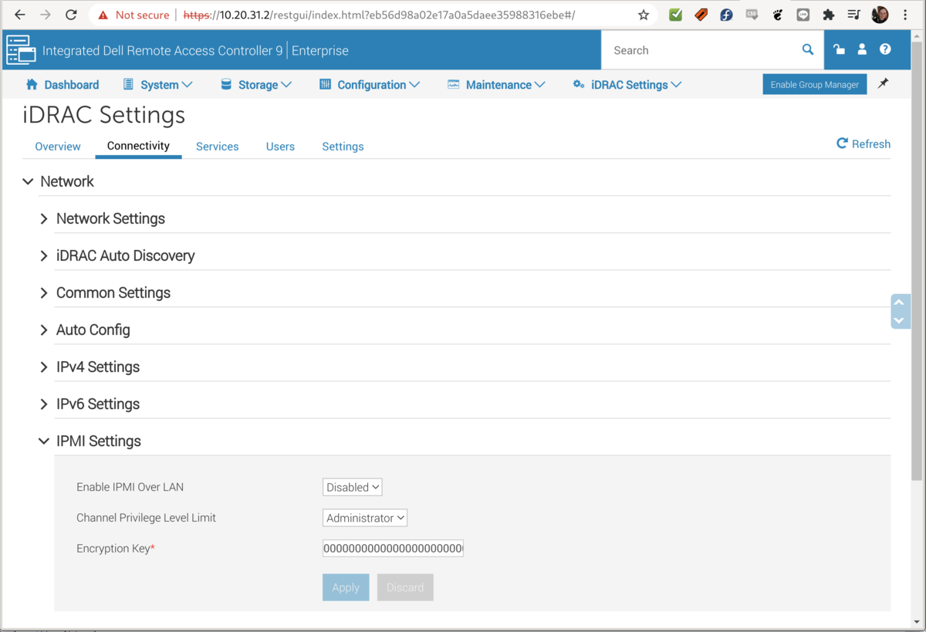Screen dimensions: 926x632
Task: Expand the Network Settings section
Action: coord(110,219)
